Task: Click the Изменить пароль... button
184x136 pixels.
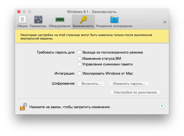Action: pyautogui.click(x=129, y=84)
